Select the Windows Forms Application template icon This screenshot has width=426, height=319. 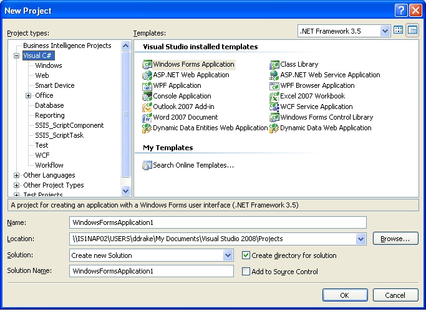[x=147, y=65]
